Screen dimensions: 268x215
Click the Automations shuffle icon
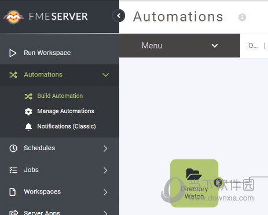coord(13,75)
